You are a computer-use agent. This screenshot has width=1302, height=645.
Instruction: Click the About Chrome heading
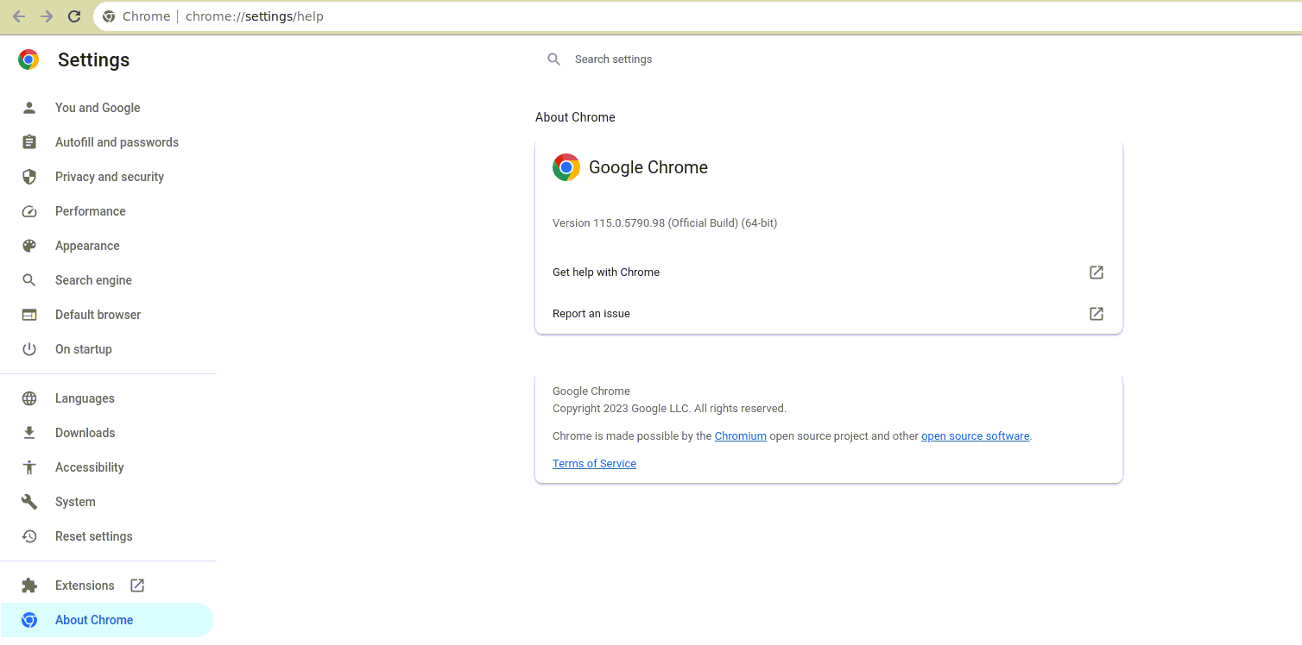pos(575,117)
